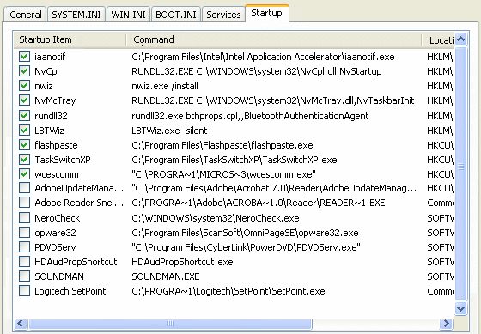The width and height of the screenshot is (481, 334).
Task: Select the SOUNDMAN.EXE command text
Action: coord(165,276)
